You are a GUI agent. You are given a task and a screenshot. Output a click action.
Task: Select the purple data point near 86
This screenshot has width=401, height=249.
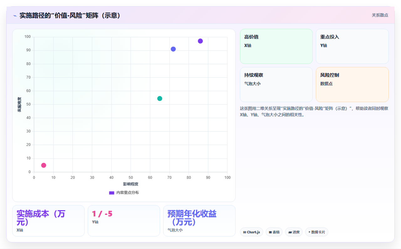pyautogui.click(x=200, y=41)
